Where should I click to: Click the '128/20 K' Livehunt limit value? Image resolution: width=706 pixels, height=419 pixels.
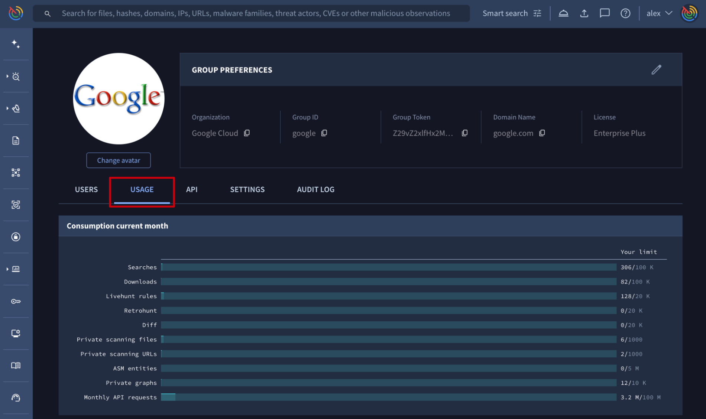tap(635, 296)
